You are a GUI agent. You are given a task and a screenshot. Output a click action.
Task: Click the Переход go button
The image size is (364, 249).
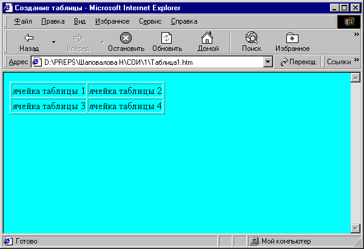pos(298,62)
